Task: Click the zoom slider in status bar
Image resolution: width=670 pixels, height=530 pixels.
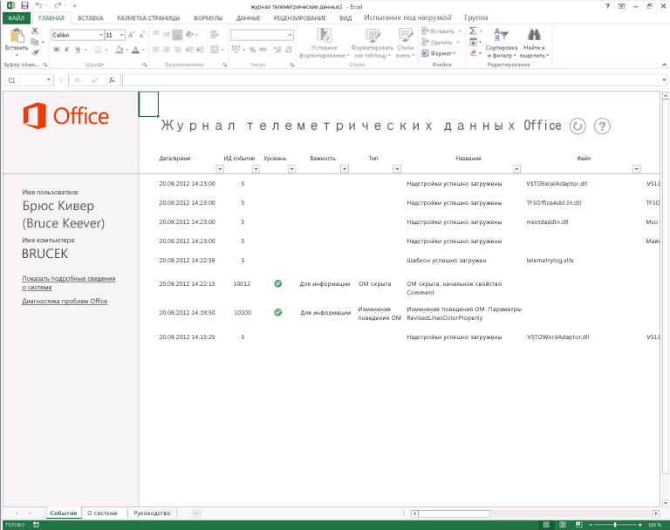Action: (615, 525)
